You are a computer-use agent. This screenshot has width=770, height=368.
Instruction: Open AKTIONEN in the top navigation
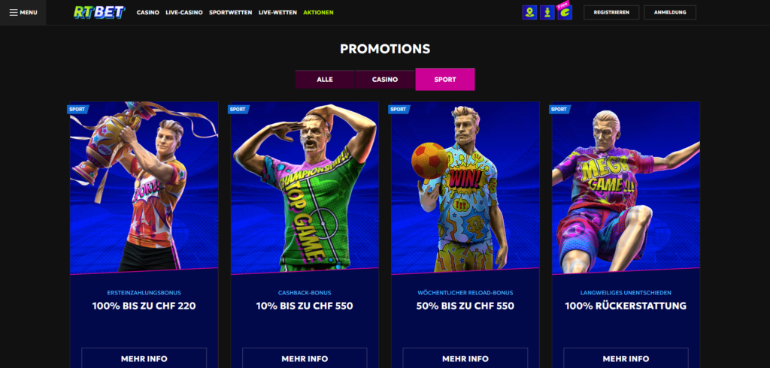tap(318, 12)
